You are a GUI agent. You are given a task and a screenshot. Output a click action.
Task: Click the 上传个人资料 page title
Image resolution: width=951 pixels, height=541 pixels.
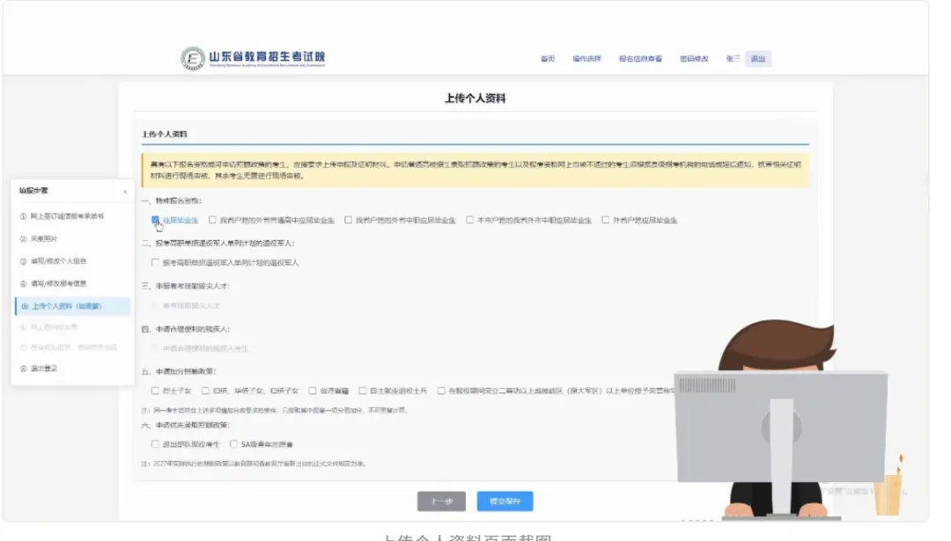click(x=475, y=99)
